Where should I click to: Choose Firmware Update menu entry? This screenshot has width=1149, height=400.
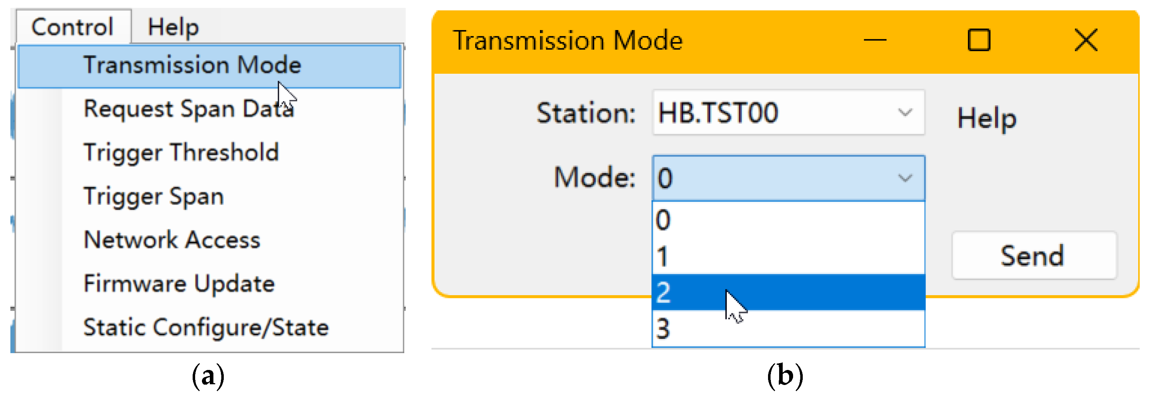pos(179,284)
